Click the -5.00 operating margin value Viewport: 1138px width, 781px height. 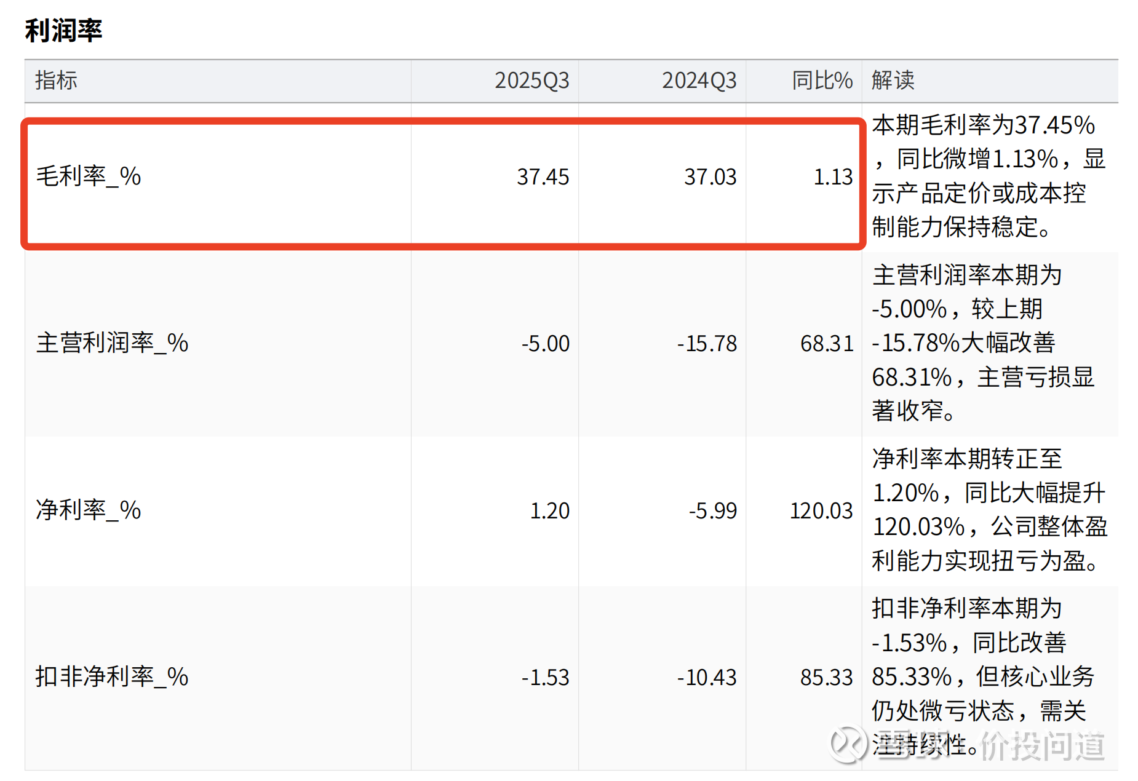(x=546, y=344)
